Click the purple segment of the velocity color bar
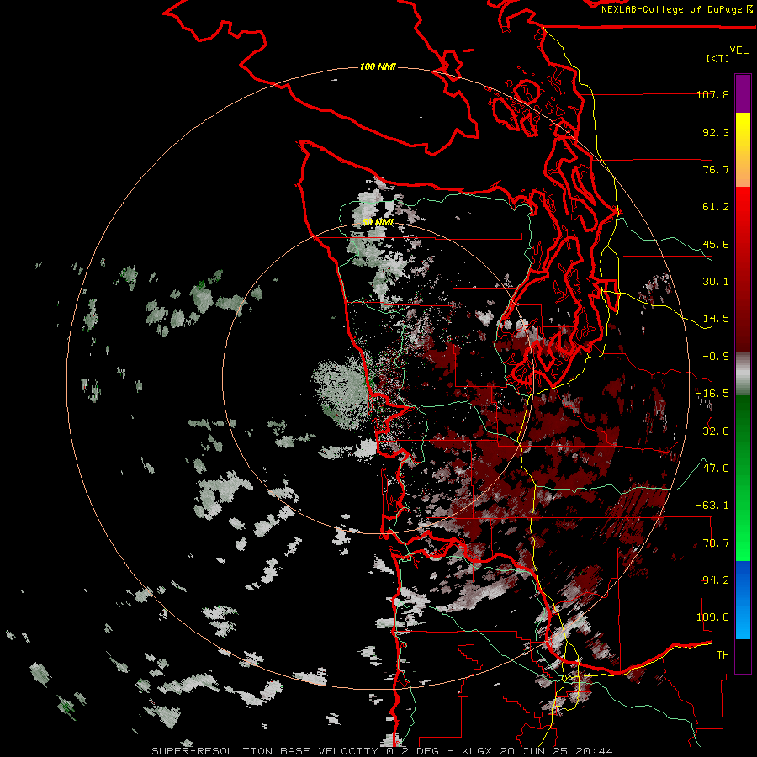The image size is (757, 757). (x=743, y=93)
